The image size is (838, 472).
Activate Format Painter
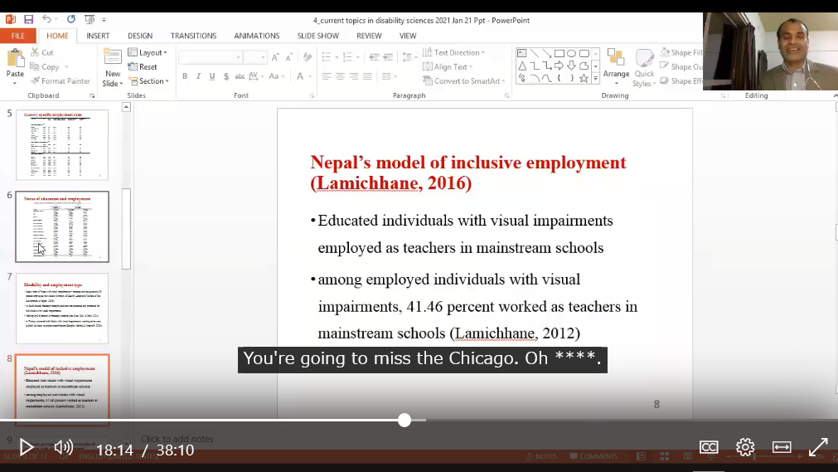[x=61, y=80]
